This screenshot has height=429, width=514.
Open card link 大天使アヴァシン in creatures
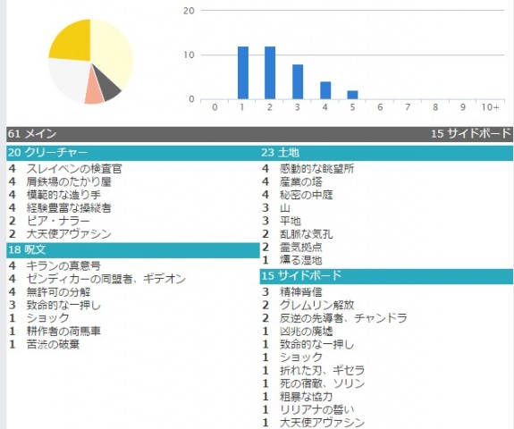click(69, 234)
